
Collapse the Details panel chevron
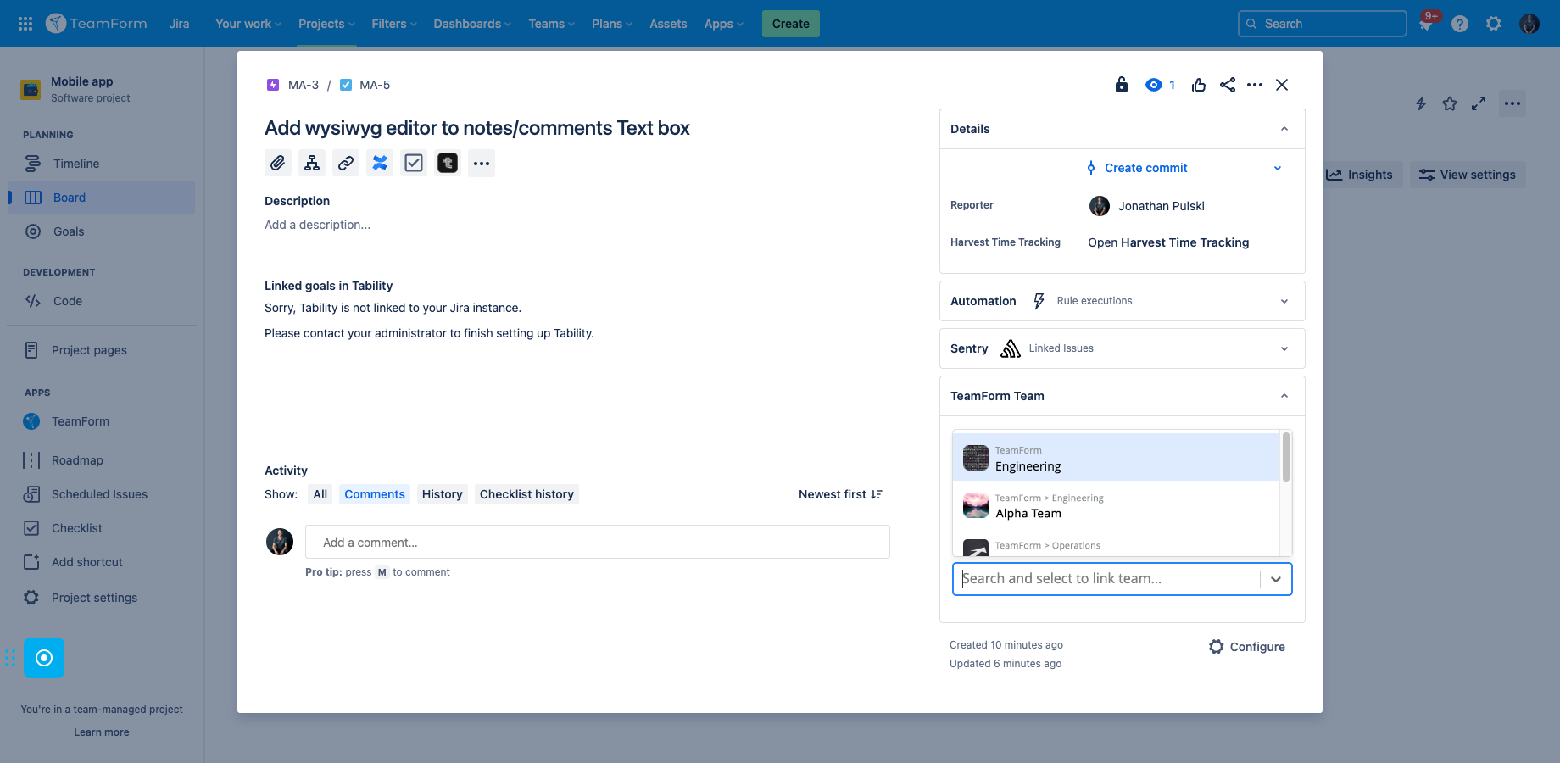pos(1284,129)
